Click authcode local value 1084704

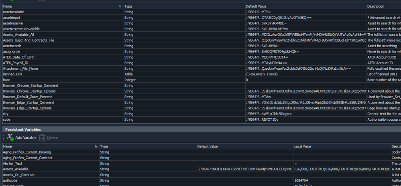[301, 180]
